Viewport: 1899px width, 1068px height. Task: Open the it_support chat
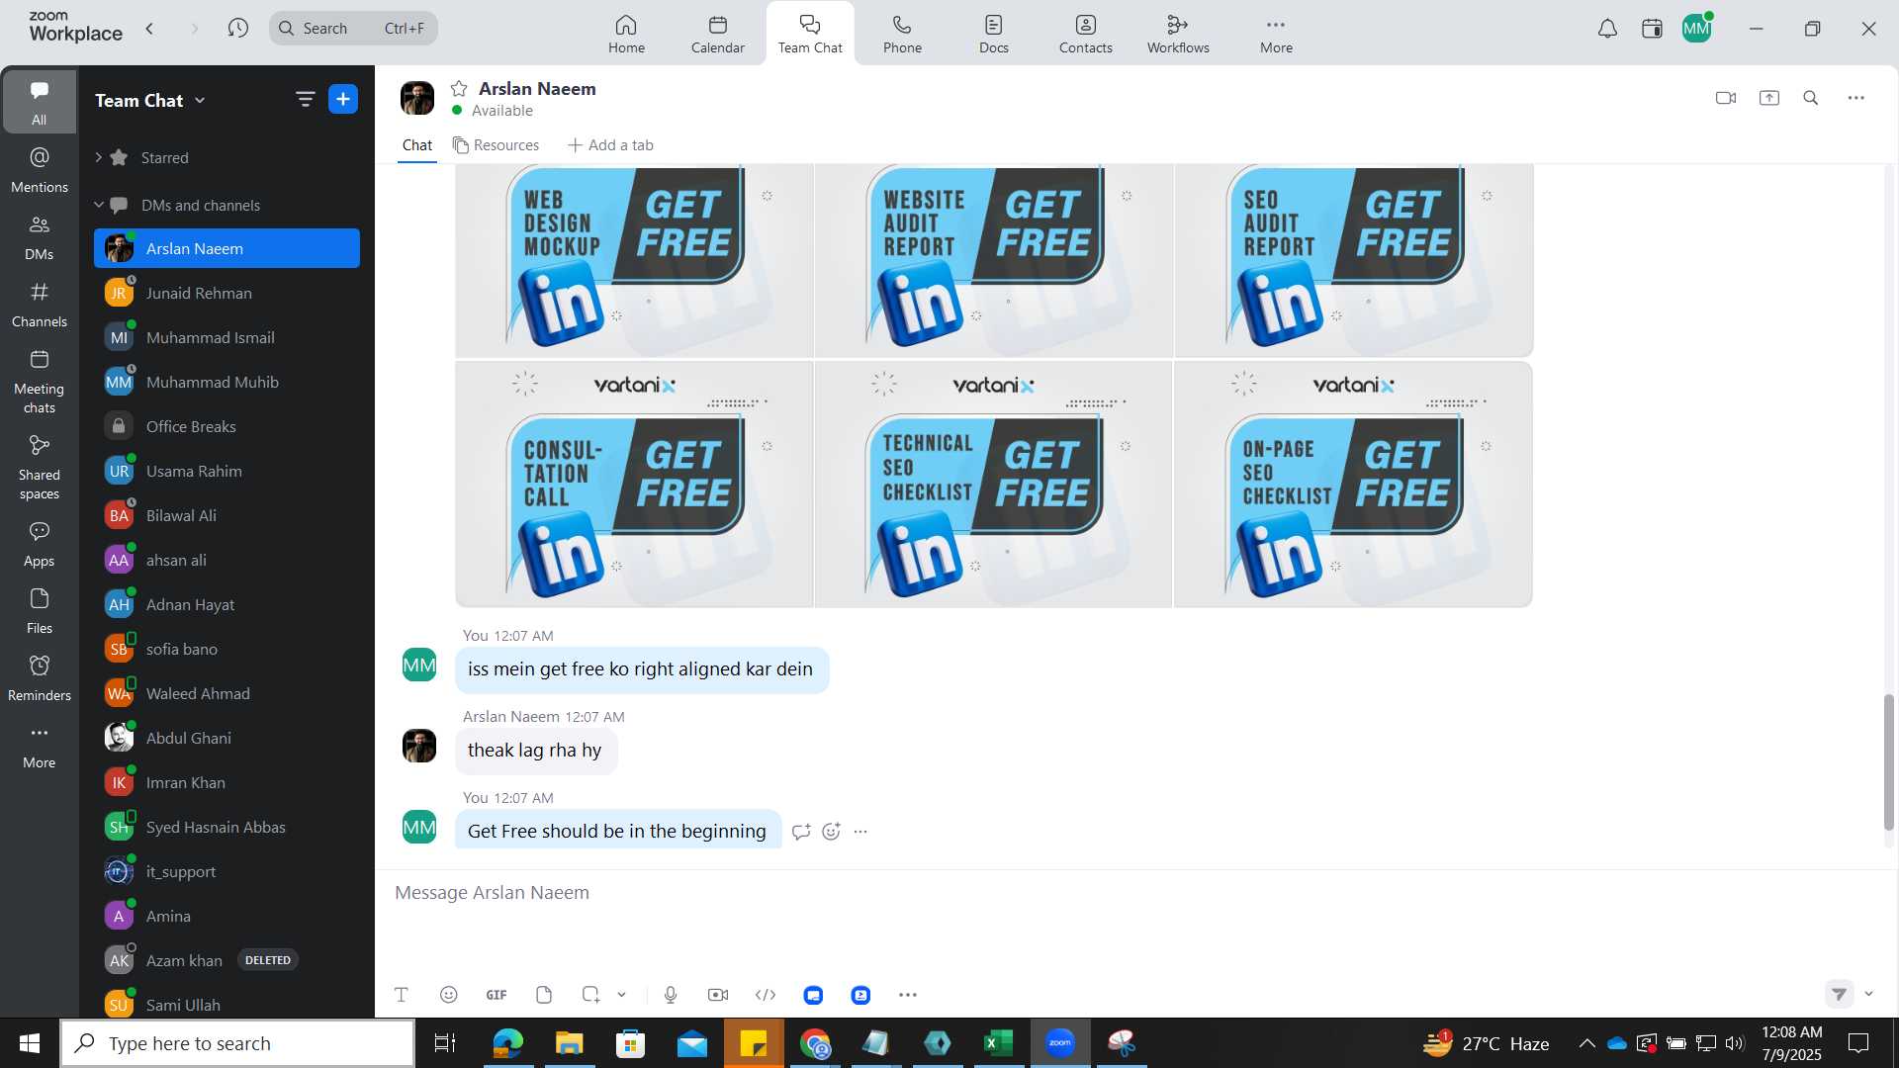pos(226,871)
